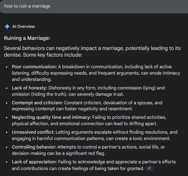The width and height of the screenshot is (188, 176).
Task: Click the search box containing "how to ruin a marriage"
Action: point(94,6)
